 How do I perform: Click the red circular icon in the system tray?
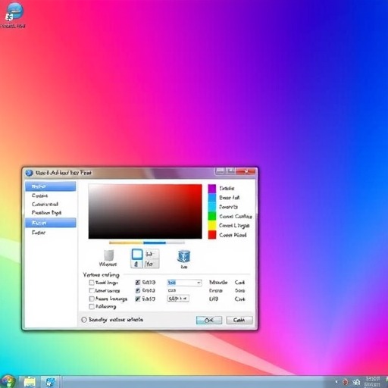pos(346,382)
